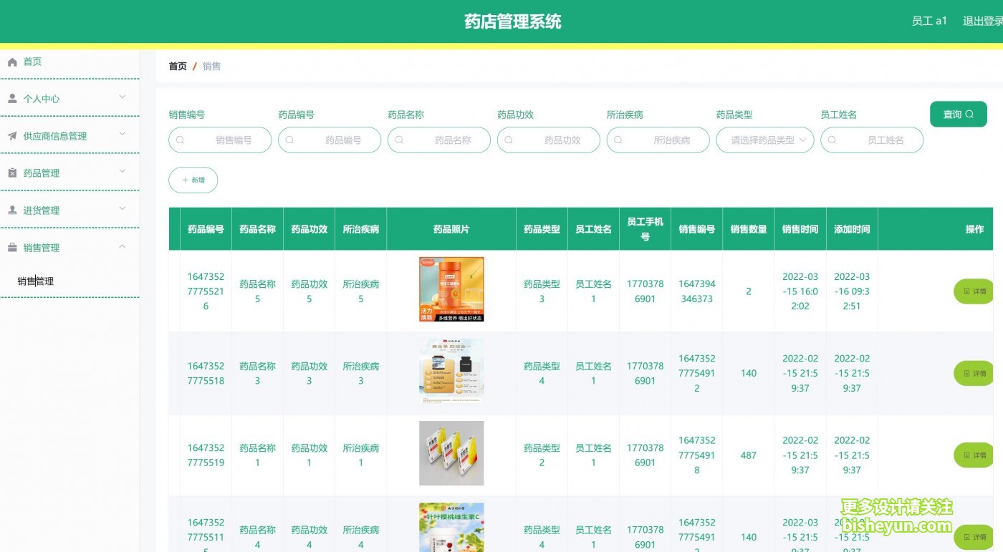Screen dimensions: 1003x552
Task: Expand the 药品管理 sidebar chevron
Action: point(122,172)
